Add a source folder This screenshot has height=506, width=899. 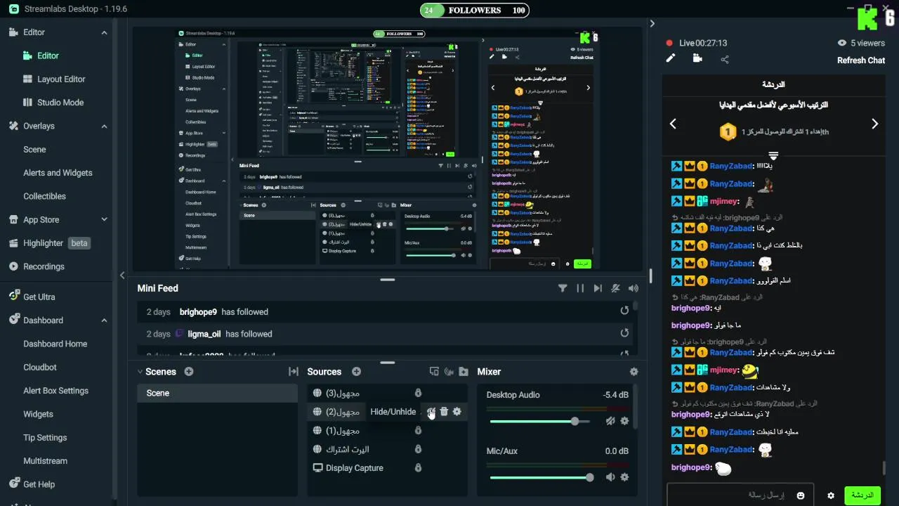point(464,372)
